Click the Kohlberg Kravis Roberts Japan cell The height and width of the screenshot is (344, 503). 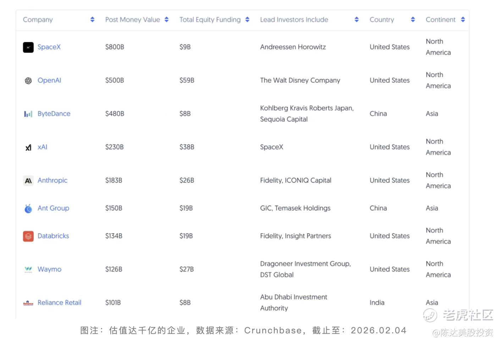click(x=307, y=113)
